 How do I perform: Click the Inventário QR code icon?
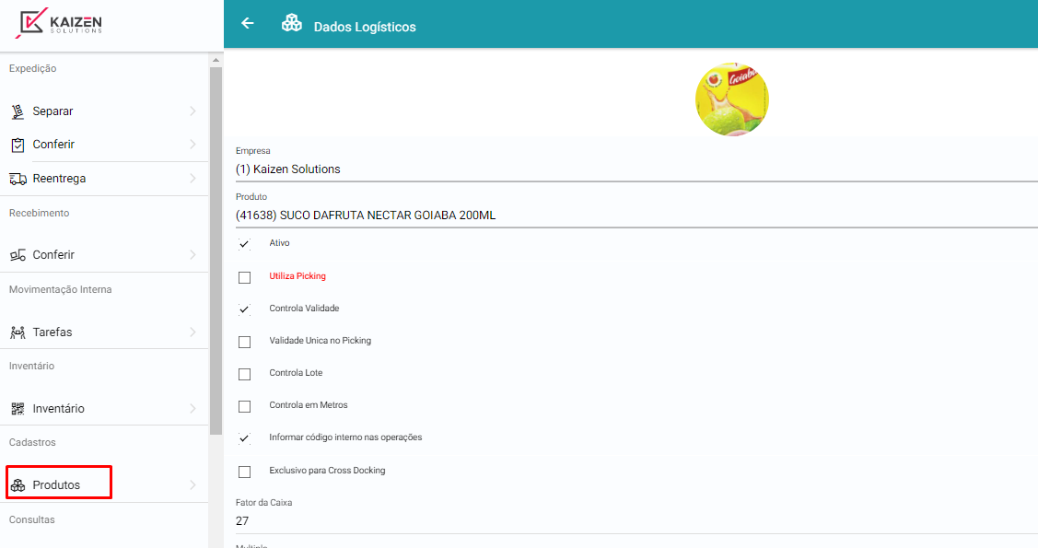pos(17,408)
